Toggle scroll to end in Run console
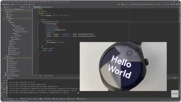The image size is (181, 102). [x=7, y=88]
